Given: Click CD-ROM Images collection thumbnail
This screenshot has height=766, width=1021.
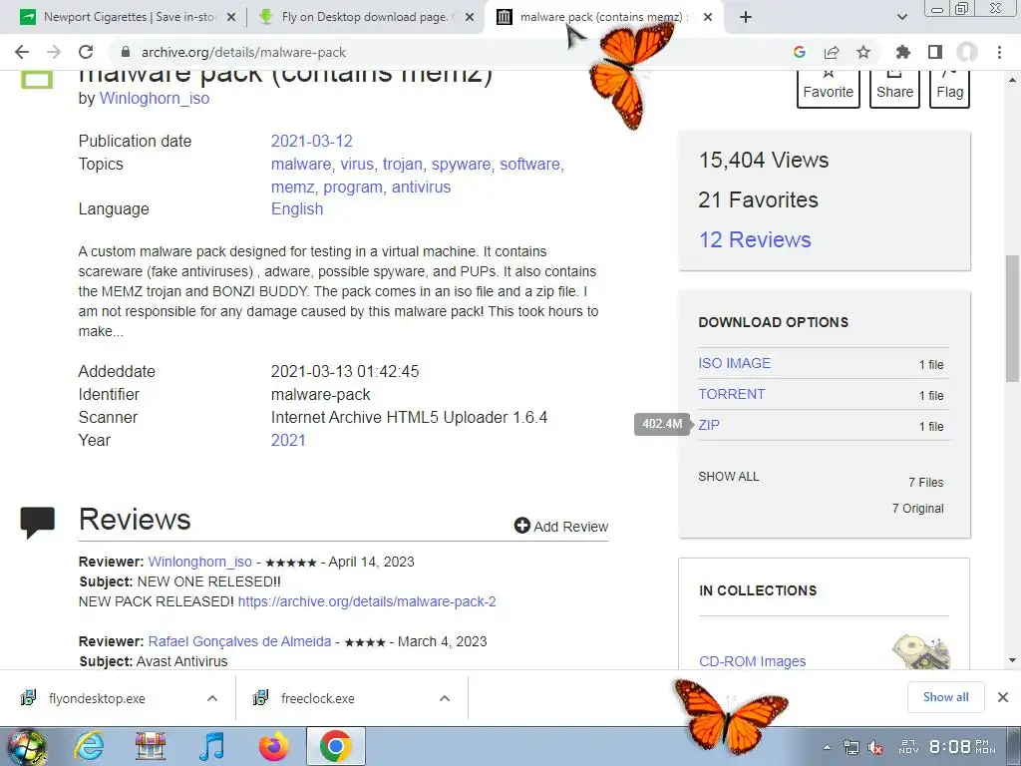Looking at the screenshot, I should (x=920, y=652).
